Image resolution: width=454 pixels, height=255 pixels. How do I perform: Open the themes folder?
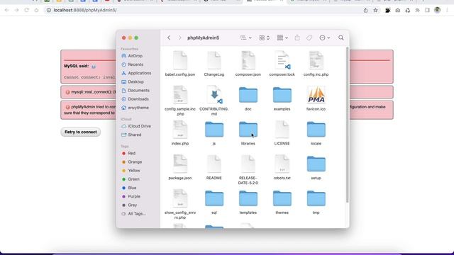(282, 198)
